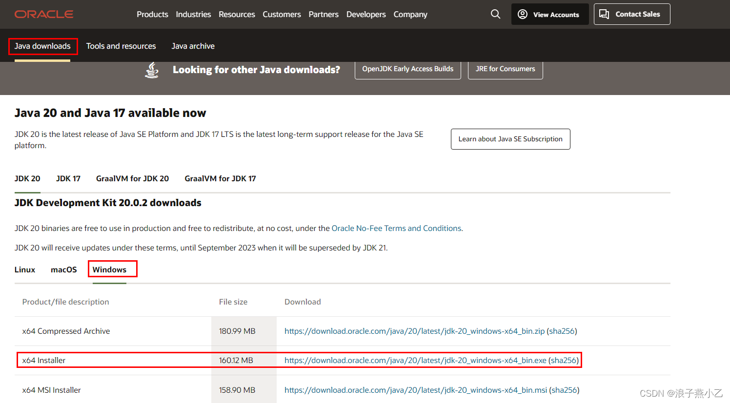Click the Contact Sales button
The width and height of the screenshot is (730, 403).
[x=632, y=14]
